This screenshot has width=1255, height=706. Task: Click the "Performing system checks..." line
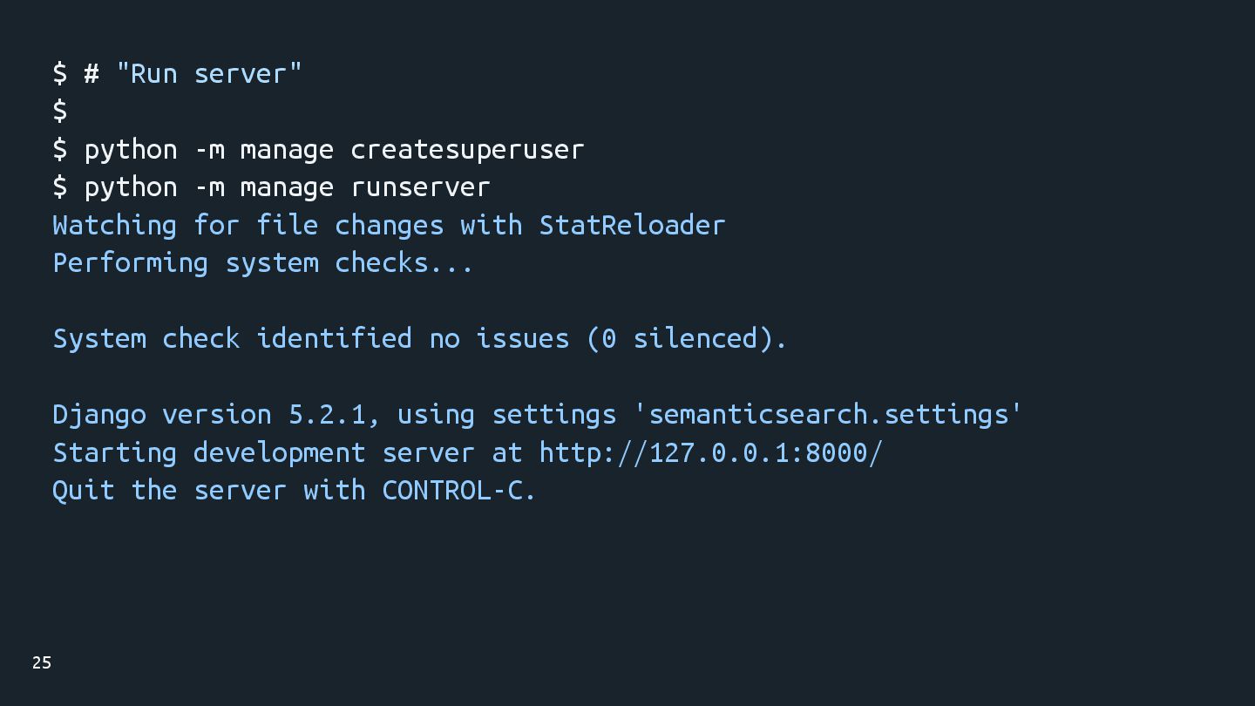[x=263, y=262]
